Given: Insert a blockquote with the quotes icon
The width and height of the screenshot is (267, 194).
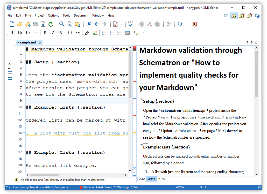Looking at the screenshot, I should coord(78,33).
